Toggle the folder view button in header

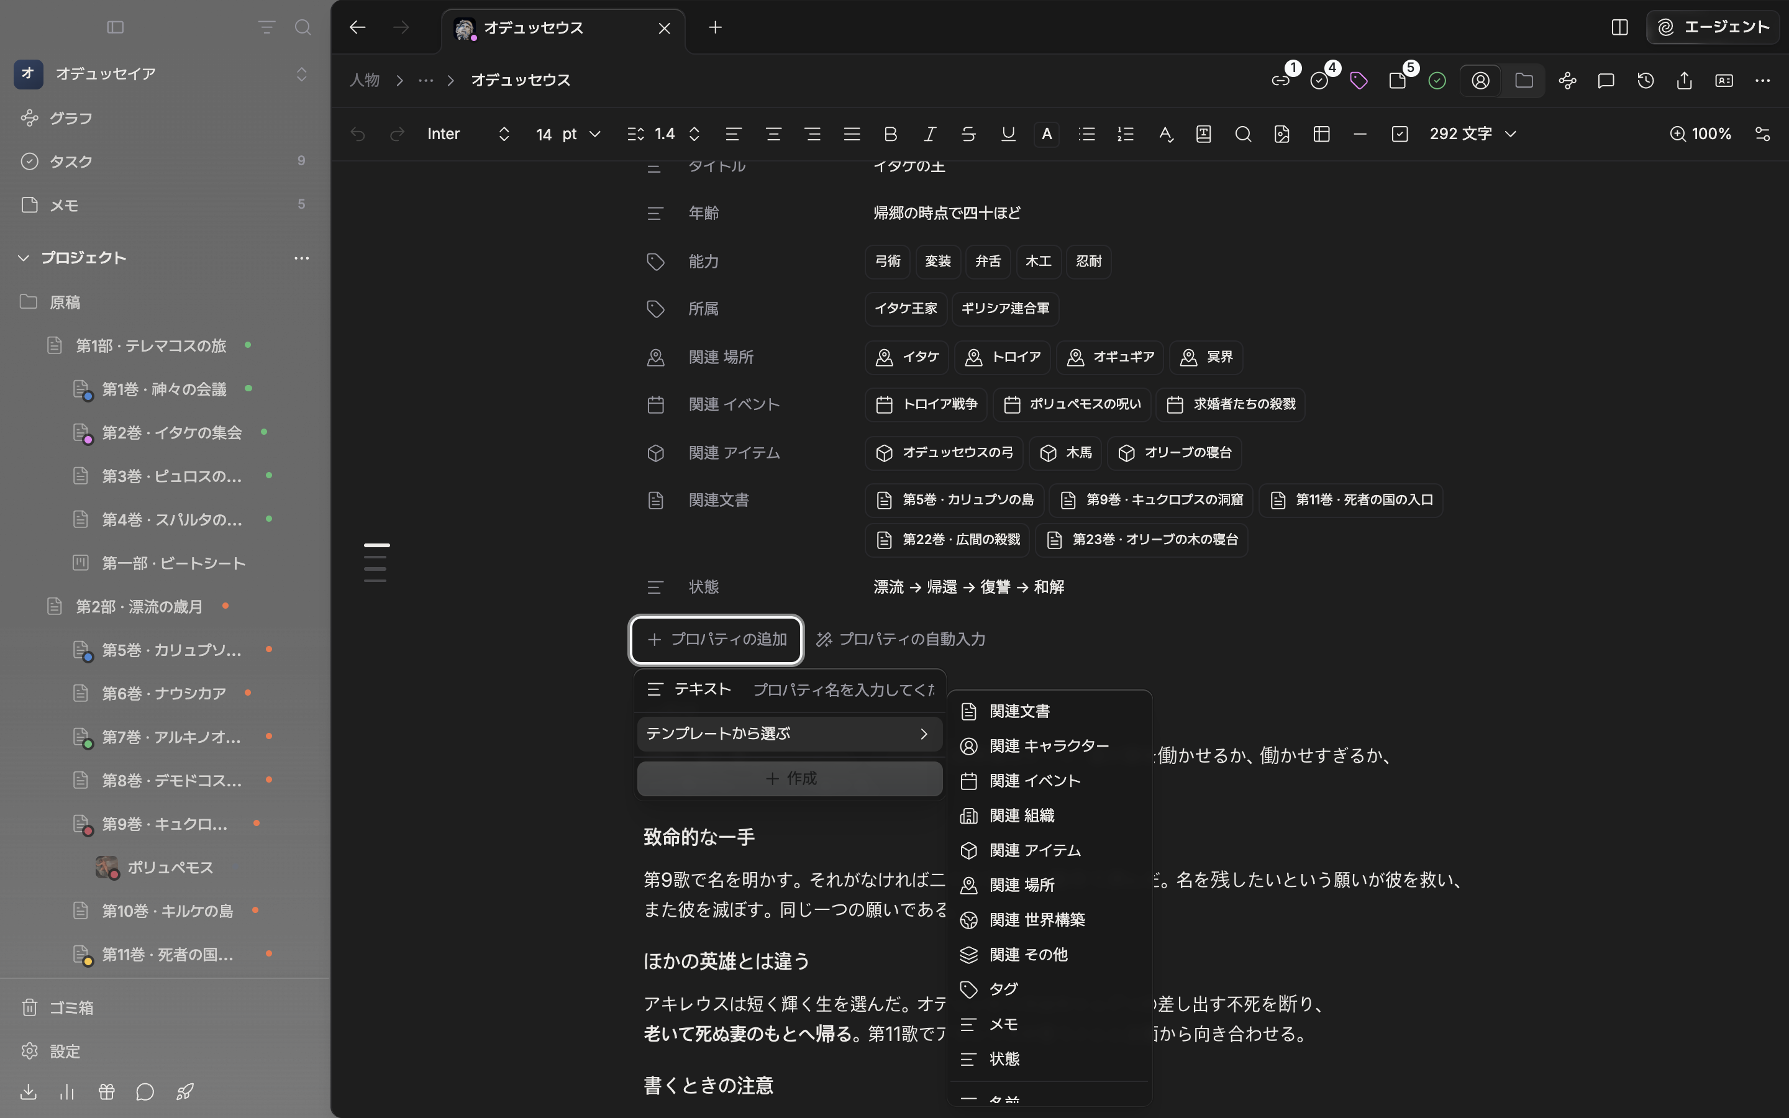(x=1524, y=81)
